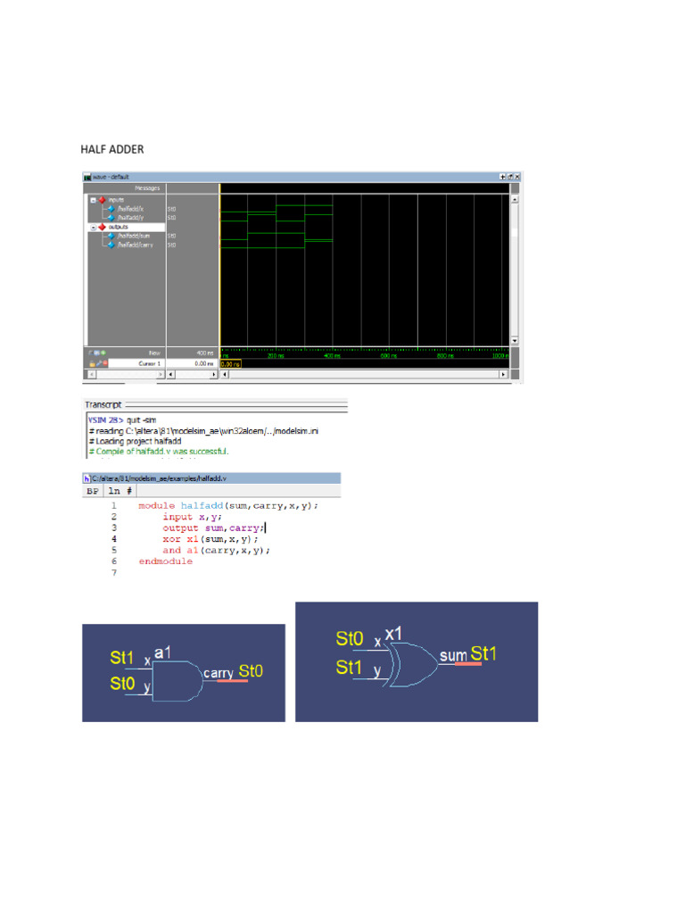The height and width of the screenshot is (914, 685).
Task: Undock the wave window with the plus icon
Action: point(502,177)
